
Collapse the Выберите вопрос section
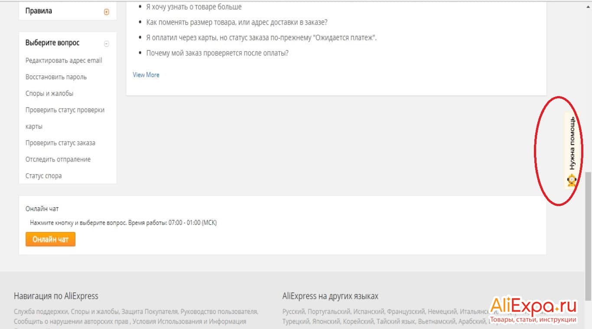coord(107,44)
